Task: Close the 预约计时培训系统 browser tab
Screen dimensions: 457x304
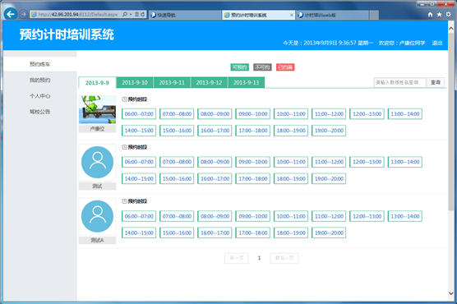Action: point(292,15)
